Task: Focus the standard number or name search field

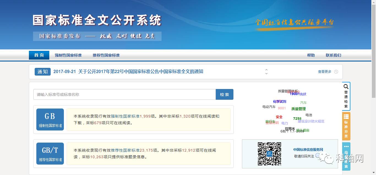Action: [124, 95]
